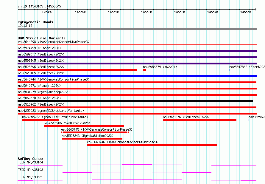Image resolution: width=265 pixels, height=184 pixels.
Task: Click the esv3644798 thin red variant line
Action: coord(137,45)
